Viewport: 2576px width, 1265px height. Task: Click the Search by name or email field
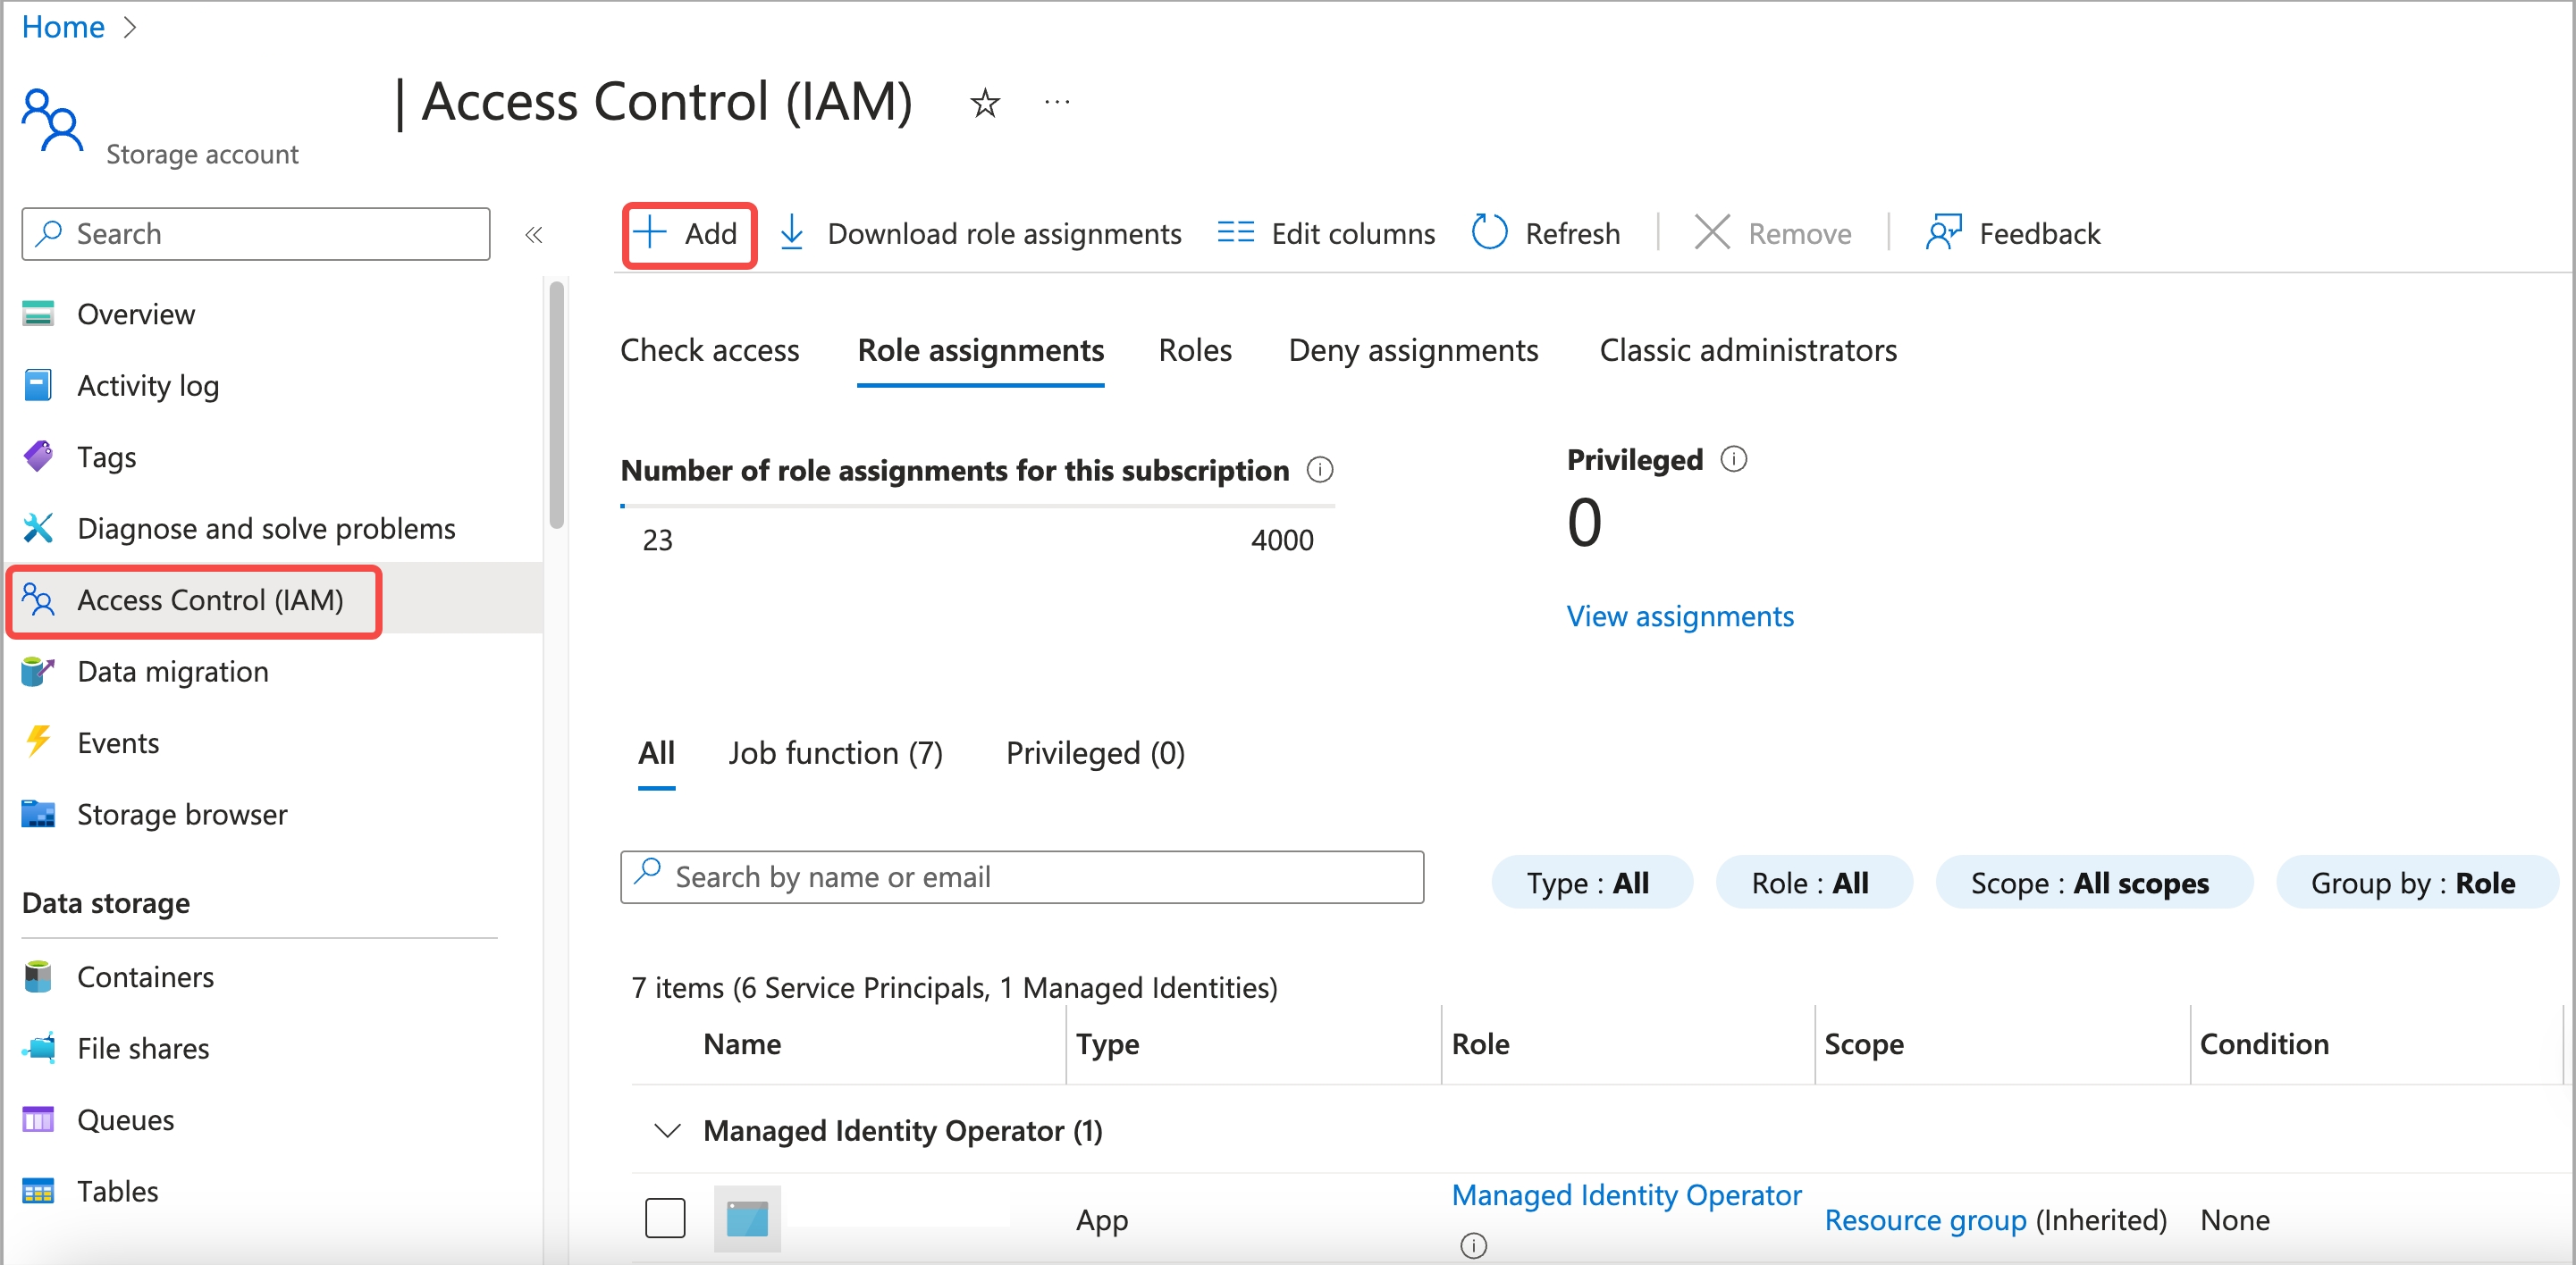(1022, 875)
